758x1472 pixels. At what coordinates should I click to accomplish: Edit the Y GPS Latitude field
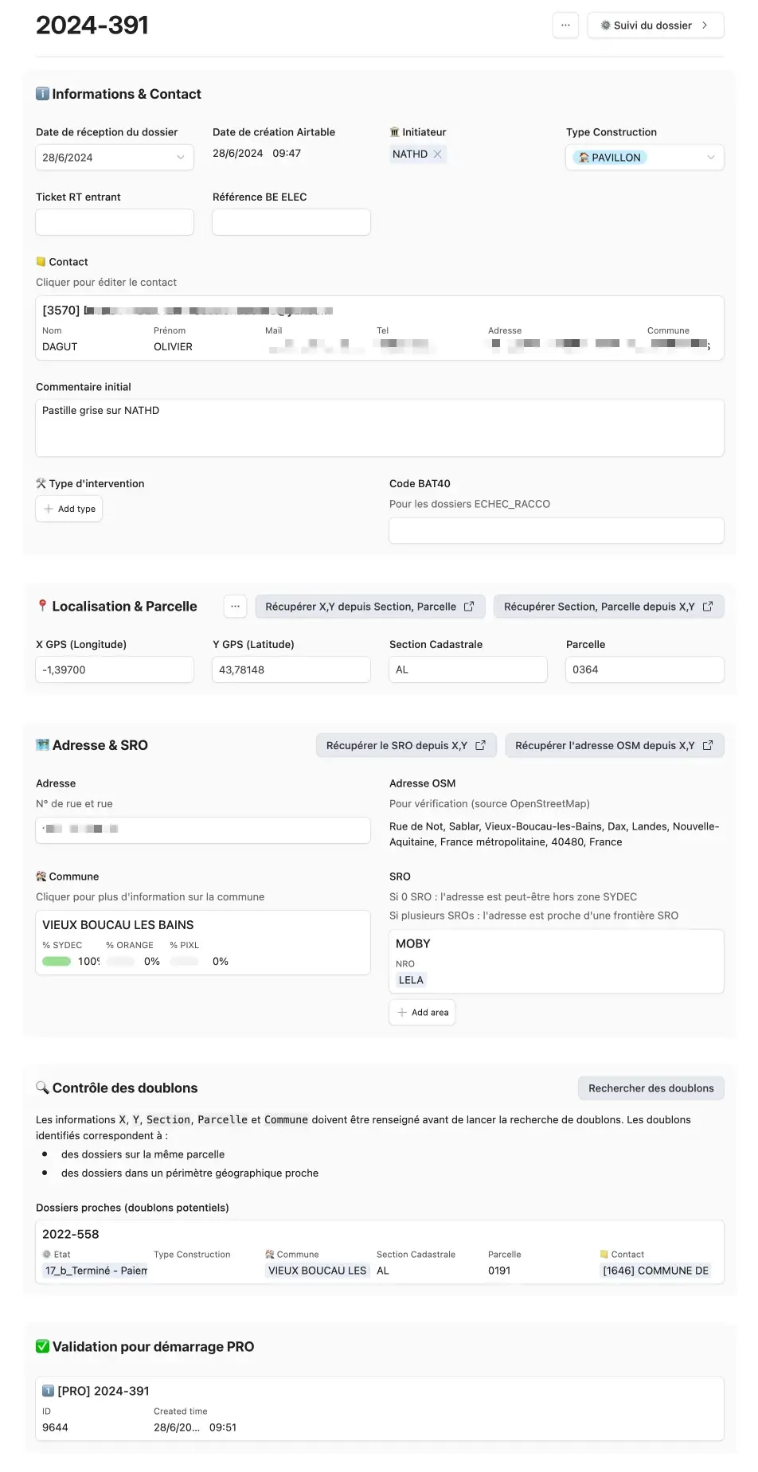click(x=291, y=670)
